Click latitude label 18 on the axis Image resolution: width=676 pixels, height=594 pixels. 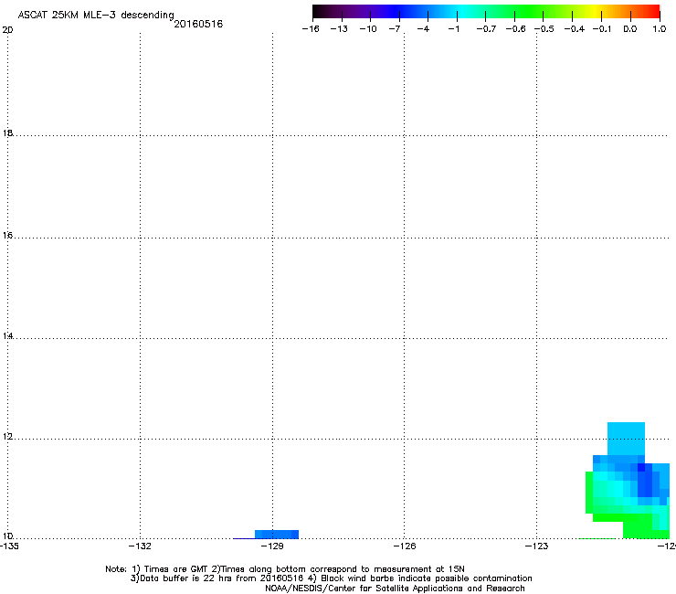[7, 133]
